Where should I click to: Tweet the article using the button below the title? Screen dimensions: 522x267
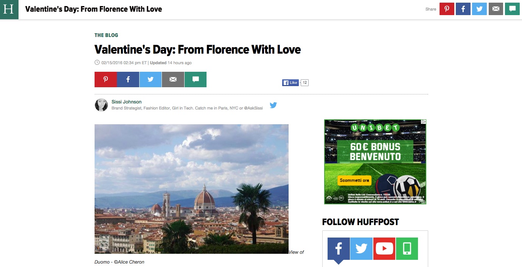[x=151, y=79]
